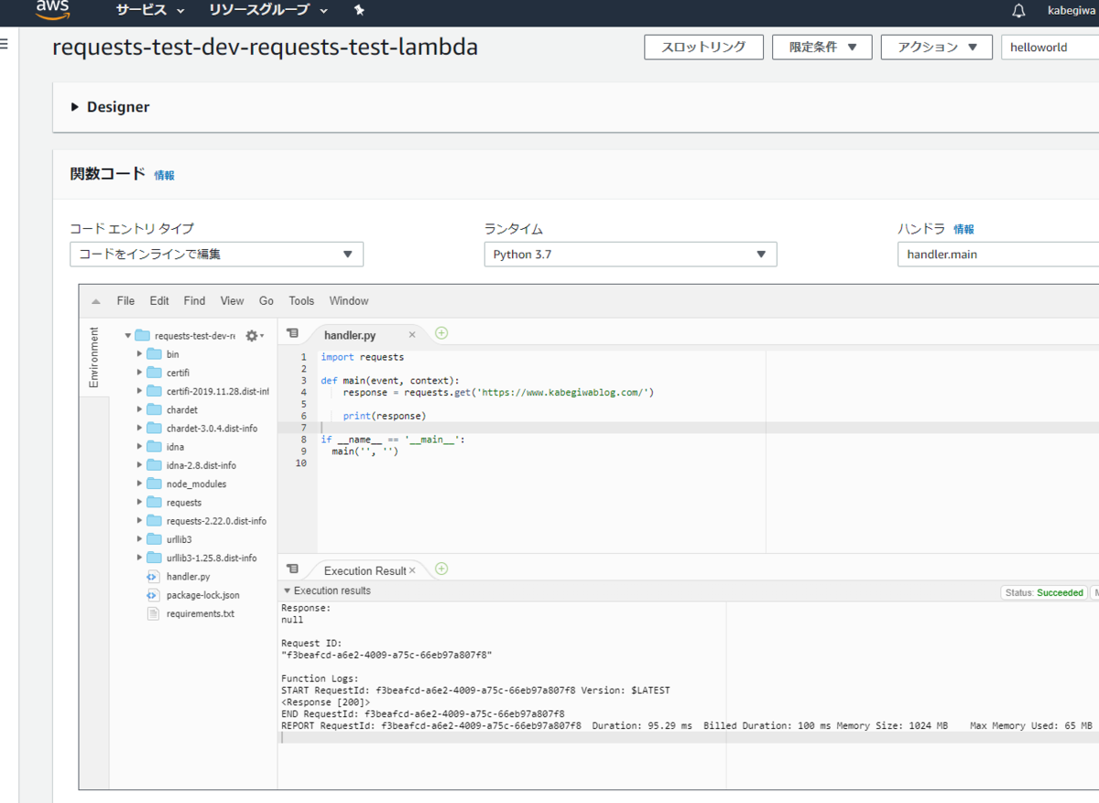Open the pane list icon beside handler.py tab

[x=292, y=334]
